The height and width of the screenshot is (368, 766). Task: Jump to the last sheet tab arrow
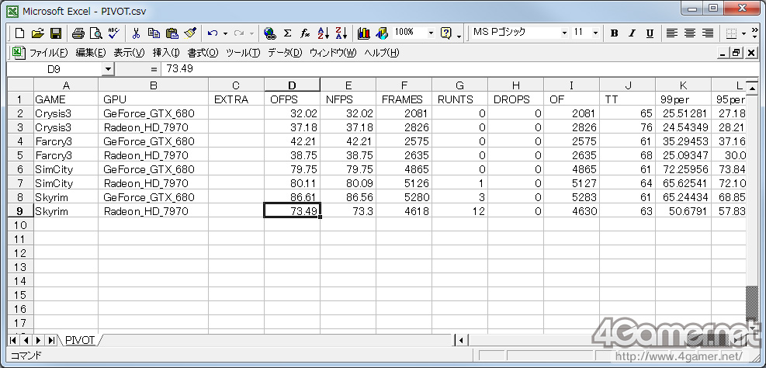51,340
